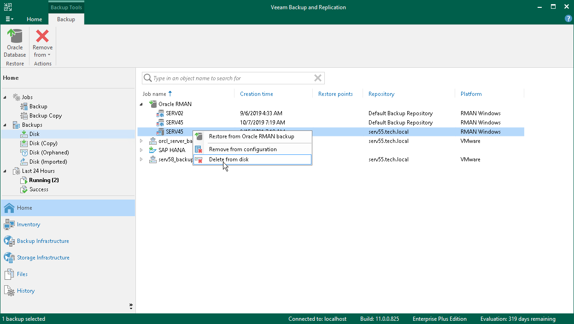Viewport: 574px width, 324px height.
Task: Click the Backup Infrastructure icon
Action: click(x=9, y=241)
